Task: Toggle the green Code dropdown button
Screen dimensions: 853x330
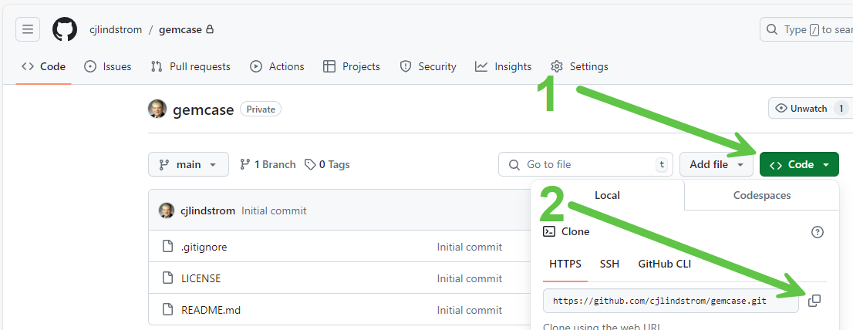Action: coord(799,164)
